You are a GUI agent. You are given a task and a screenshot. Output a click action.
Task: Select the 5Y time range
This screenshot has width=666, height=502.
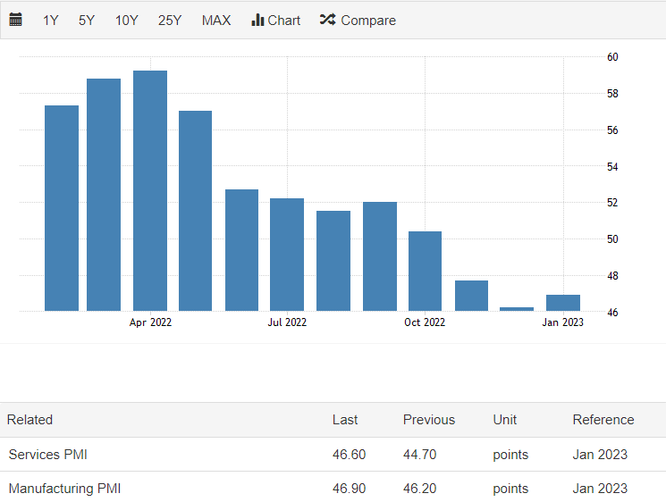87,21
